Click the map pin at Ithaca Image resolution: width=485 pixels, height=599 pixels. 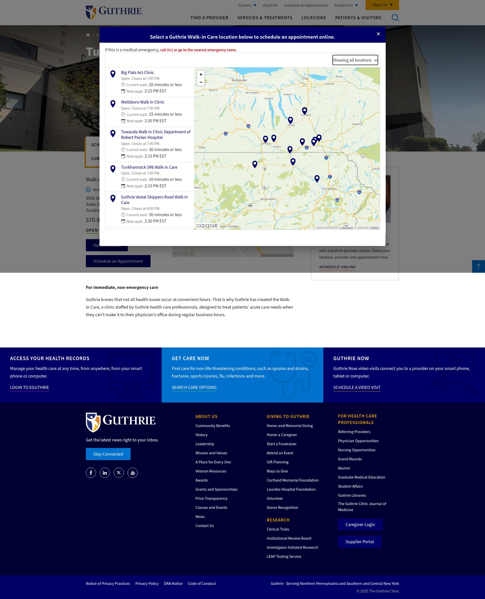(290, 120)
